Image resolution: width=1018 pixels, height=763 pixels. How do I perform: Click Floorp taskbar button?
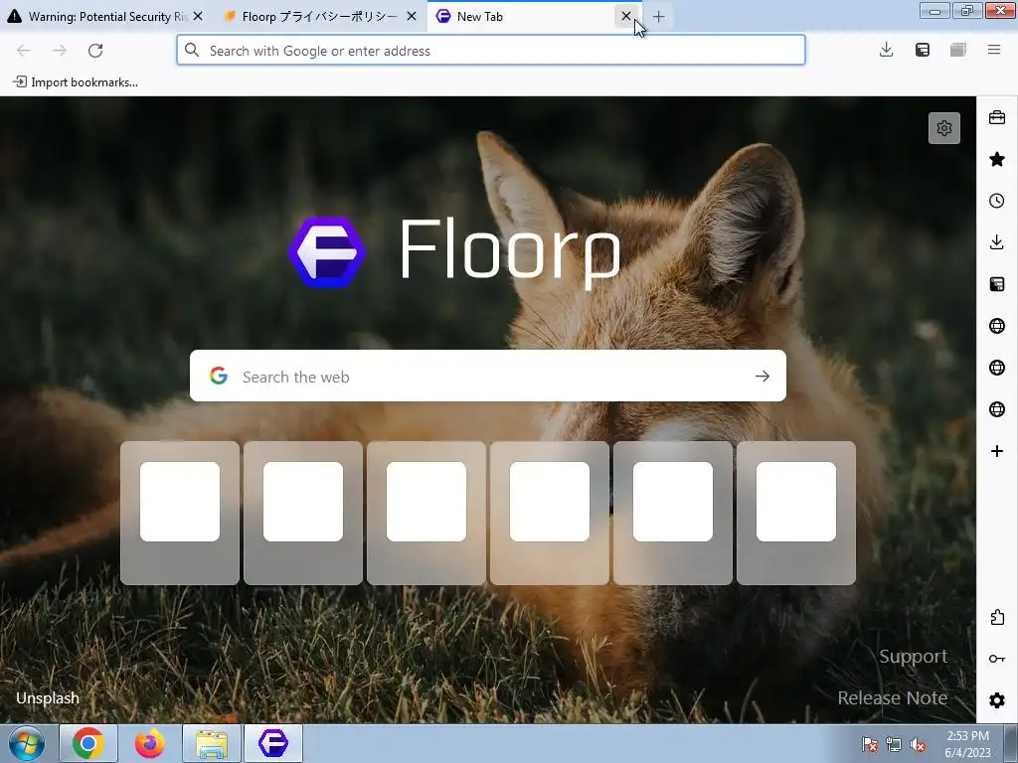click(273, 743)
